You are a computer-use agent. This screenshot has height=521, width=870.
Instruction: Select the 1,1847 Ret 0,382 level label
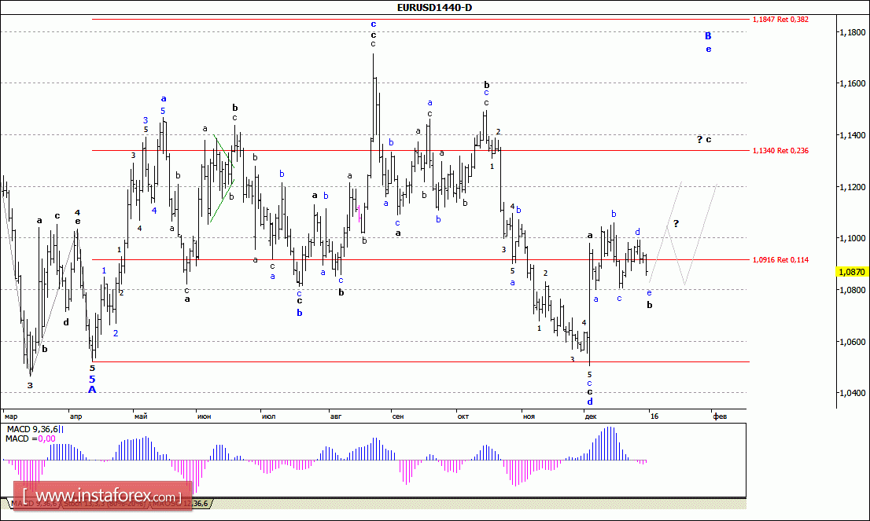pyautogui.click(x=780, y=17)
